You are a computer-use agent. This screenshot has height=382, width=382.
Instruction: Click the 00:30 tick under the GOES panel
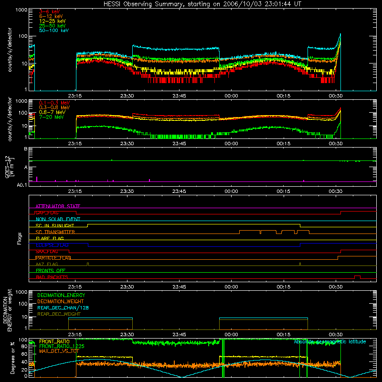click(336, 191)
